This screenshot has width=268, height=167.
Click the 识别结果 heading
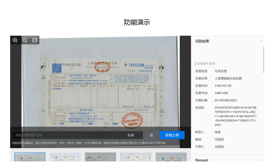point(202,41)
